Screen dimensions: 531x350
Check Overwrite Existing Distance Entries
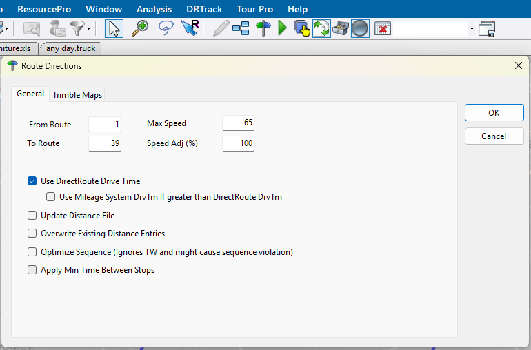click(32, 234)
